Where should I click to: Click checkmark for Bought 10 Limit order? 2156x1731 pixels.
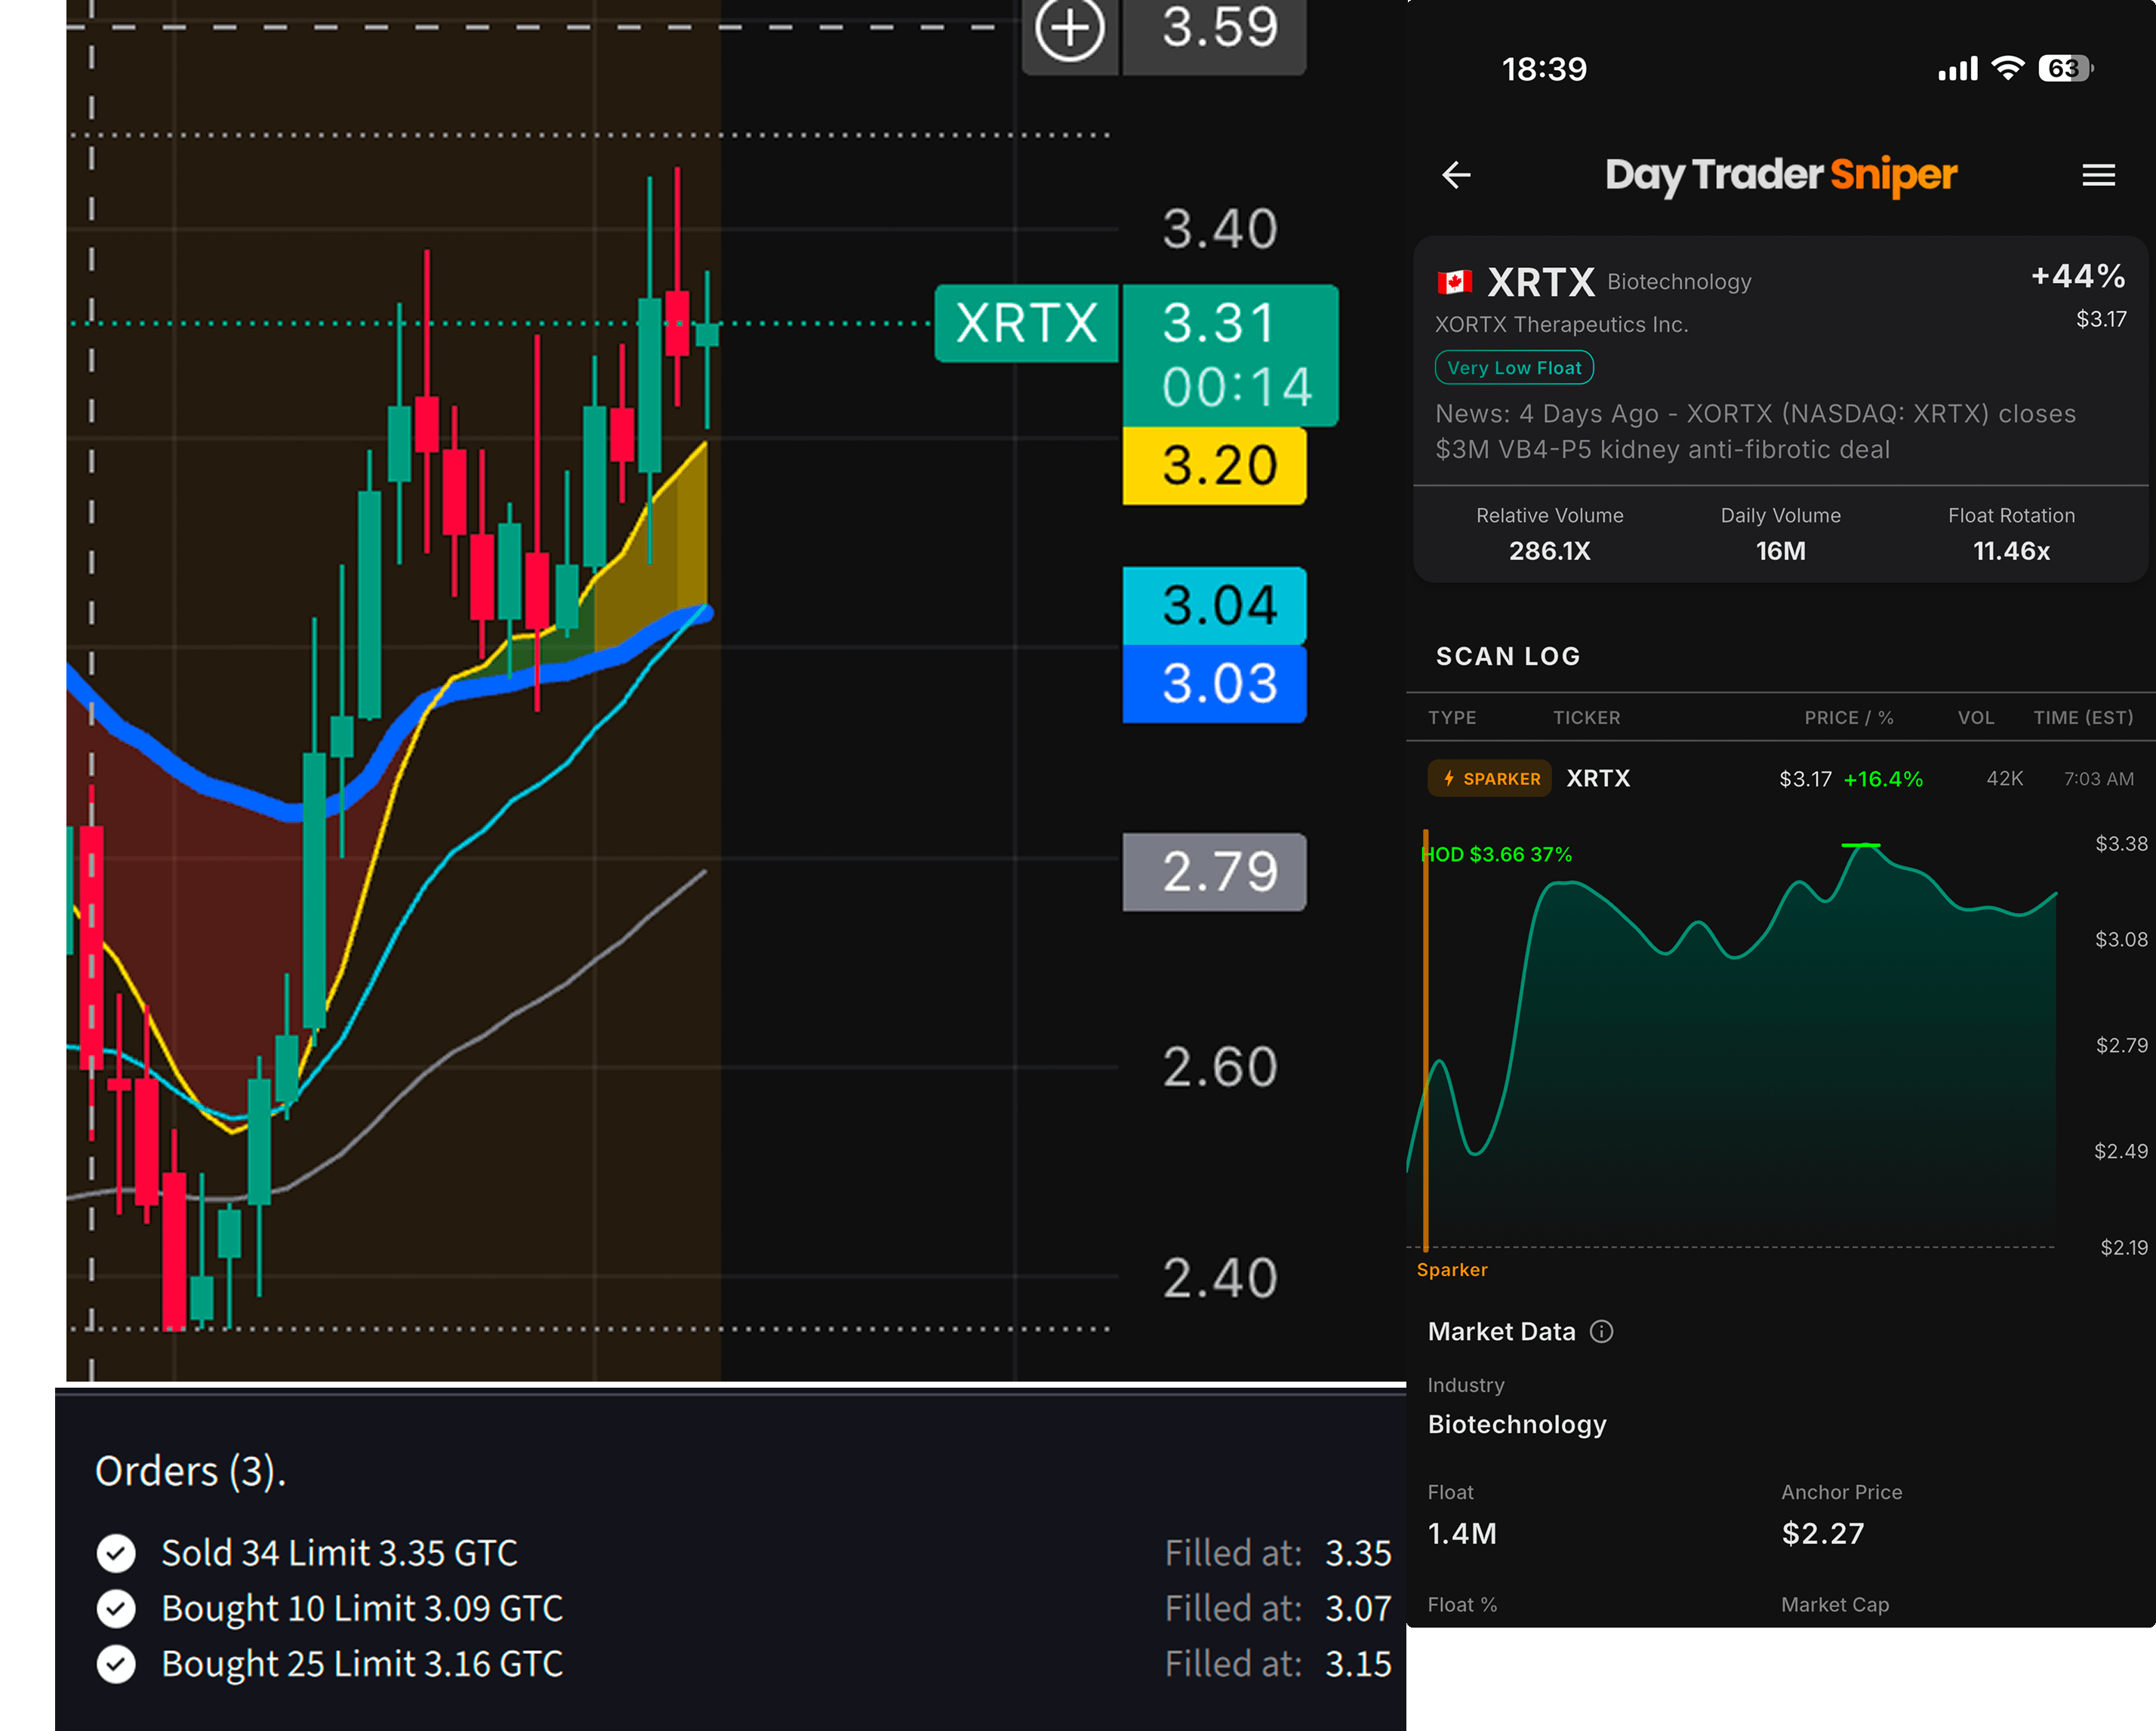click(x=116, y=1608)
